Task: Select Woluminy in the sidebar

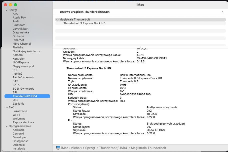Action: [19, 119]
